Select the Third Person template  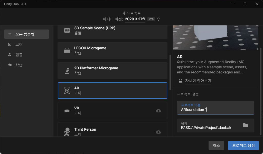pos(112,130)
